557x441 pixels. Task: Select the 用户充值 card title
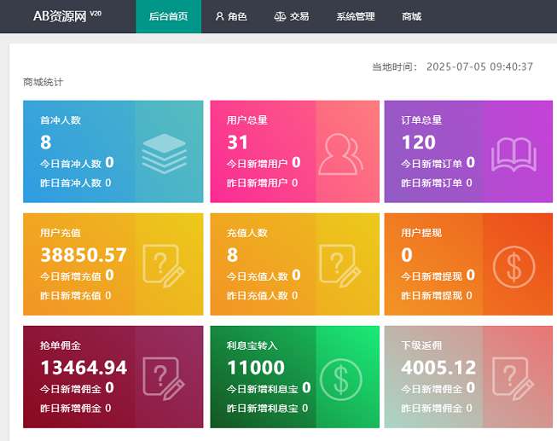coord(61,233)
